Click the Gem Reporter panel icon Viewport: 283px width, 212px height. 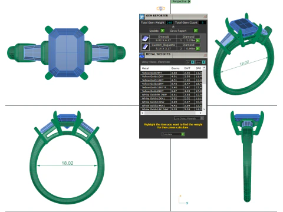[x=142, y=16]
